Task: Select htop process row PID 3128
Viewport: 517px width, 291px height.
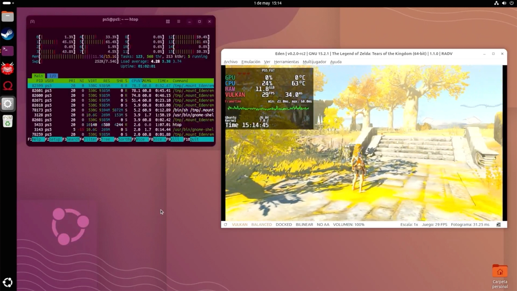Action: (121, 115)
